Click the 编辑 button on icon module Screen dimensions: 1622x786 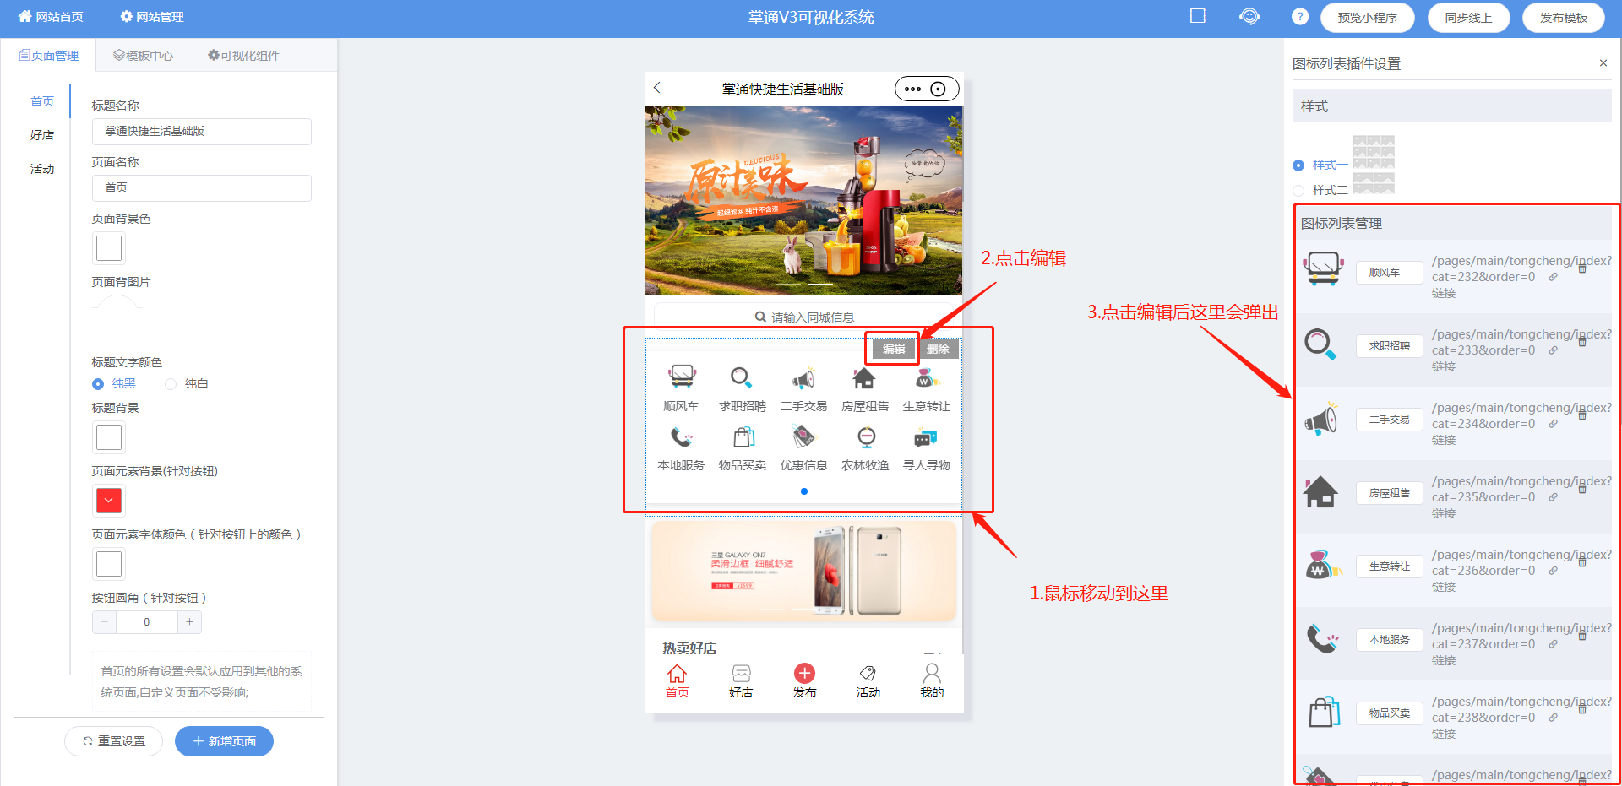pyautogui.click(x=894, y=349)
